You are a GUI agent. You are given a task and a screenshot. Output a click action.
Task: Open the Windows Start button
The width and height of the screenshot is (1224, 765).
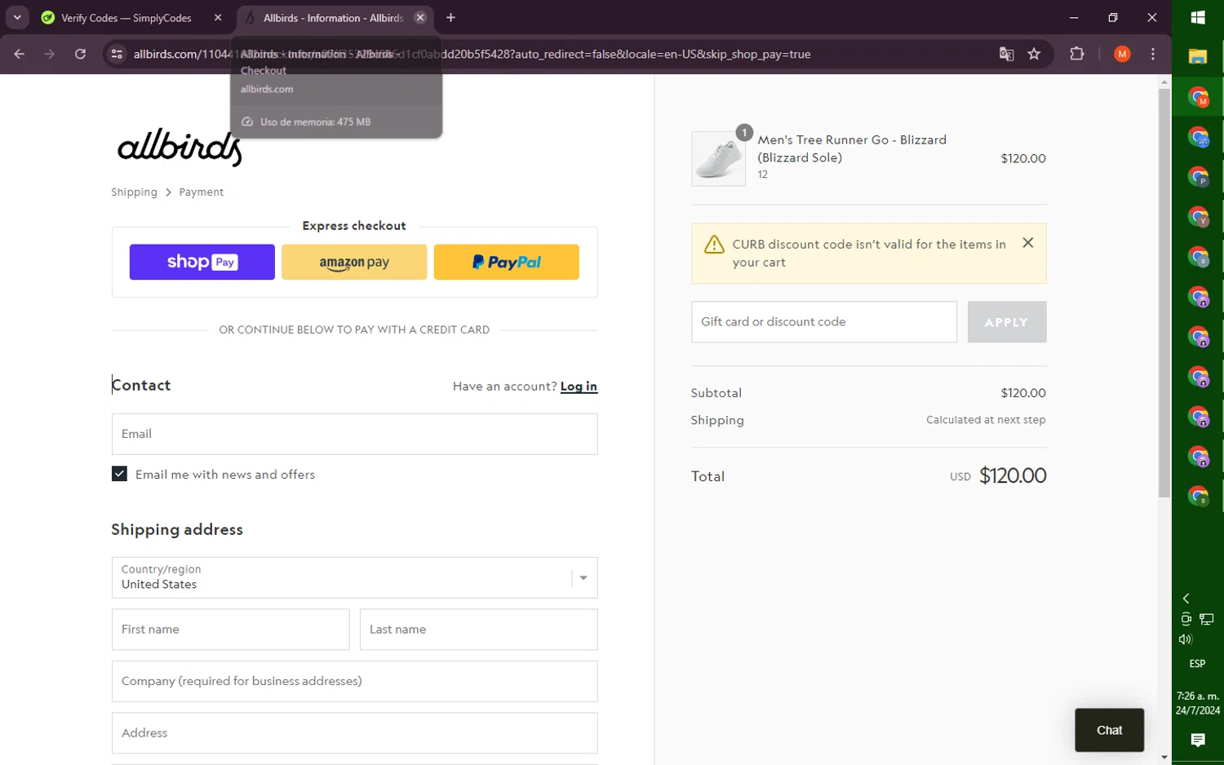tap(1198, 17)
